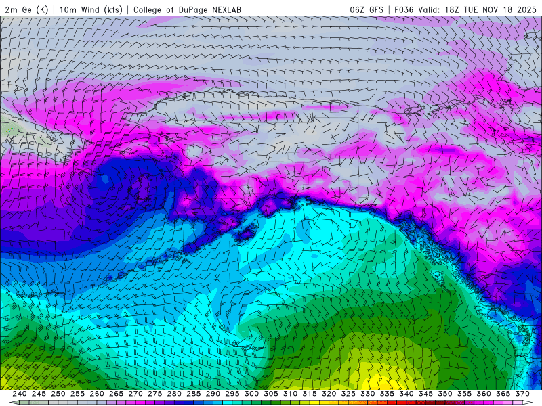The width and height of the screenshot is (542, 406).
Task: Click the "18Z TUE NOV 18 2025" valid time
Action: click(x=490, y=9)
